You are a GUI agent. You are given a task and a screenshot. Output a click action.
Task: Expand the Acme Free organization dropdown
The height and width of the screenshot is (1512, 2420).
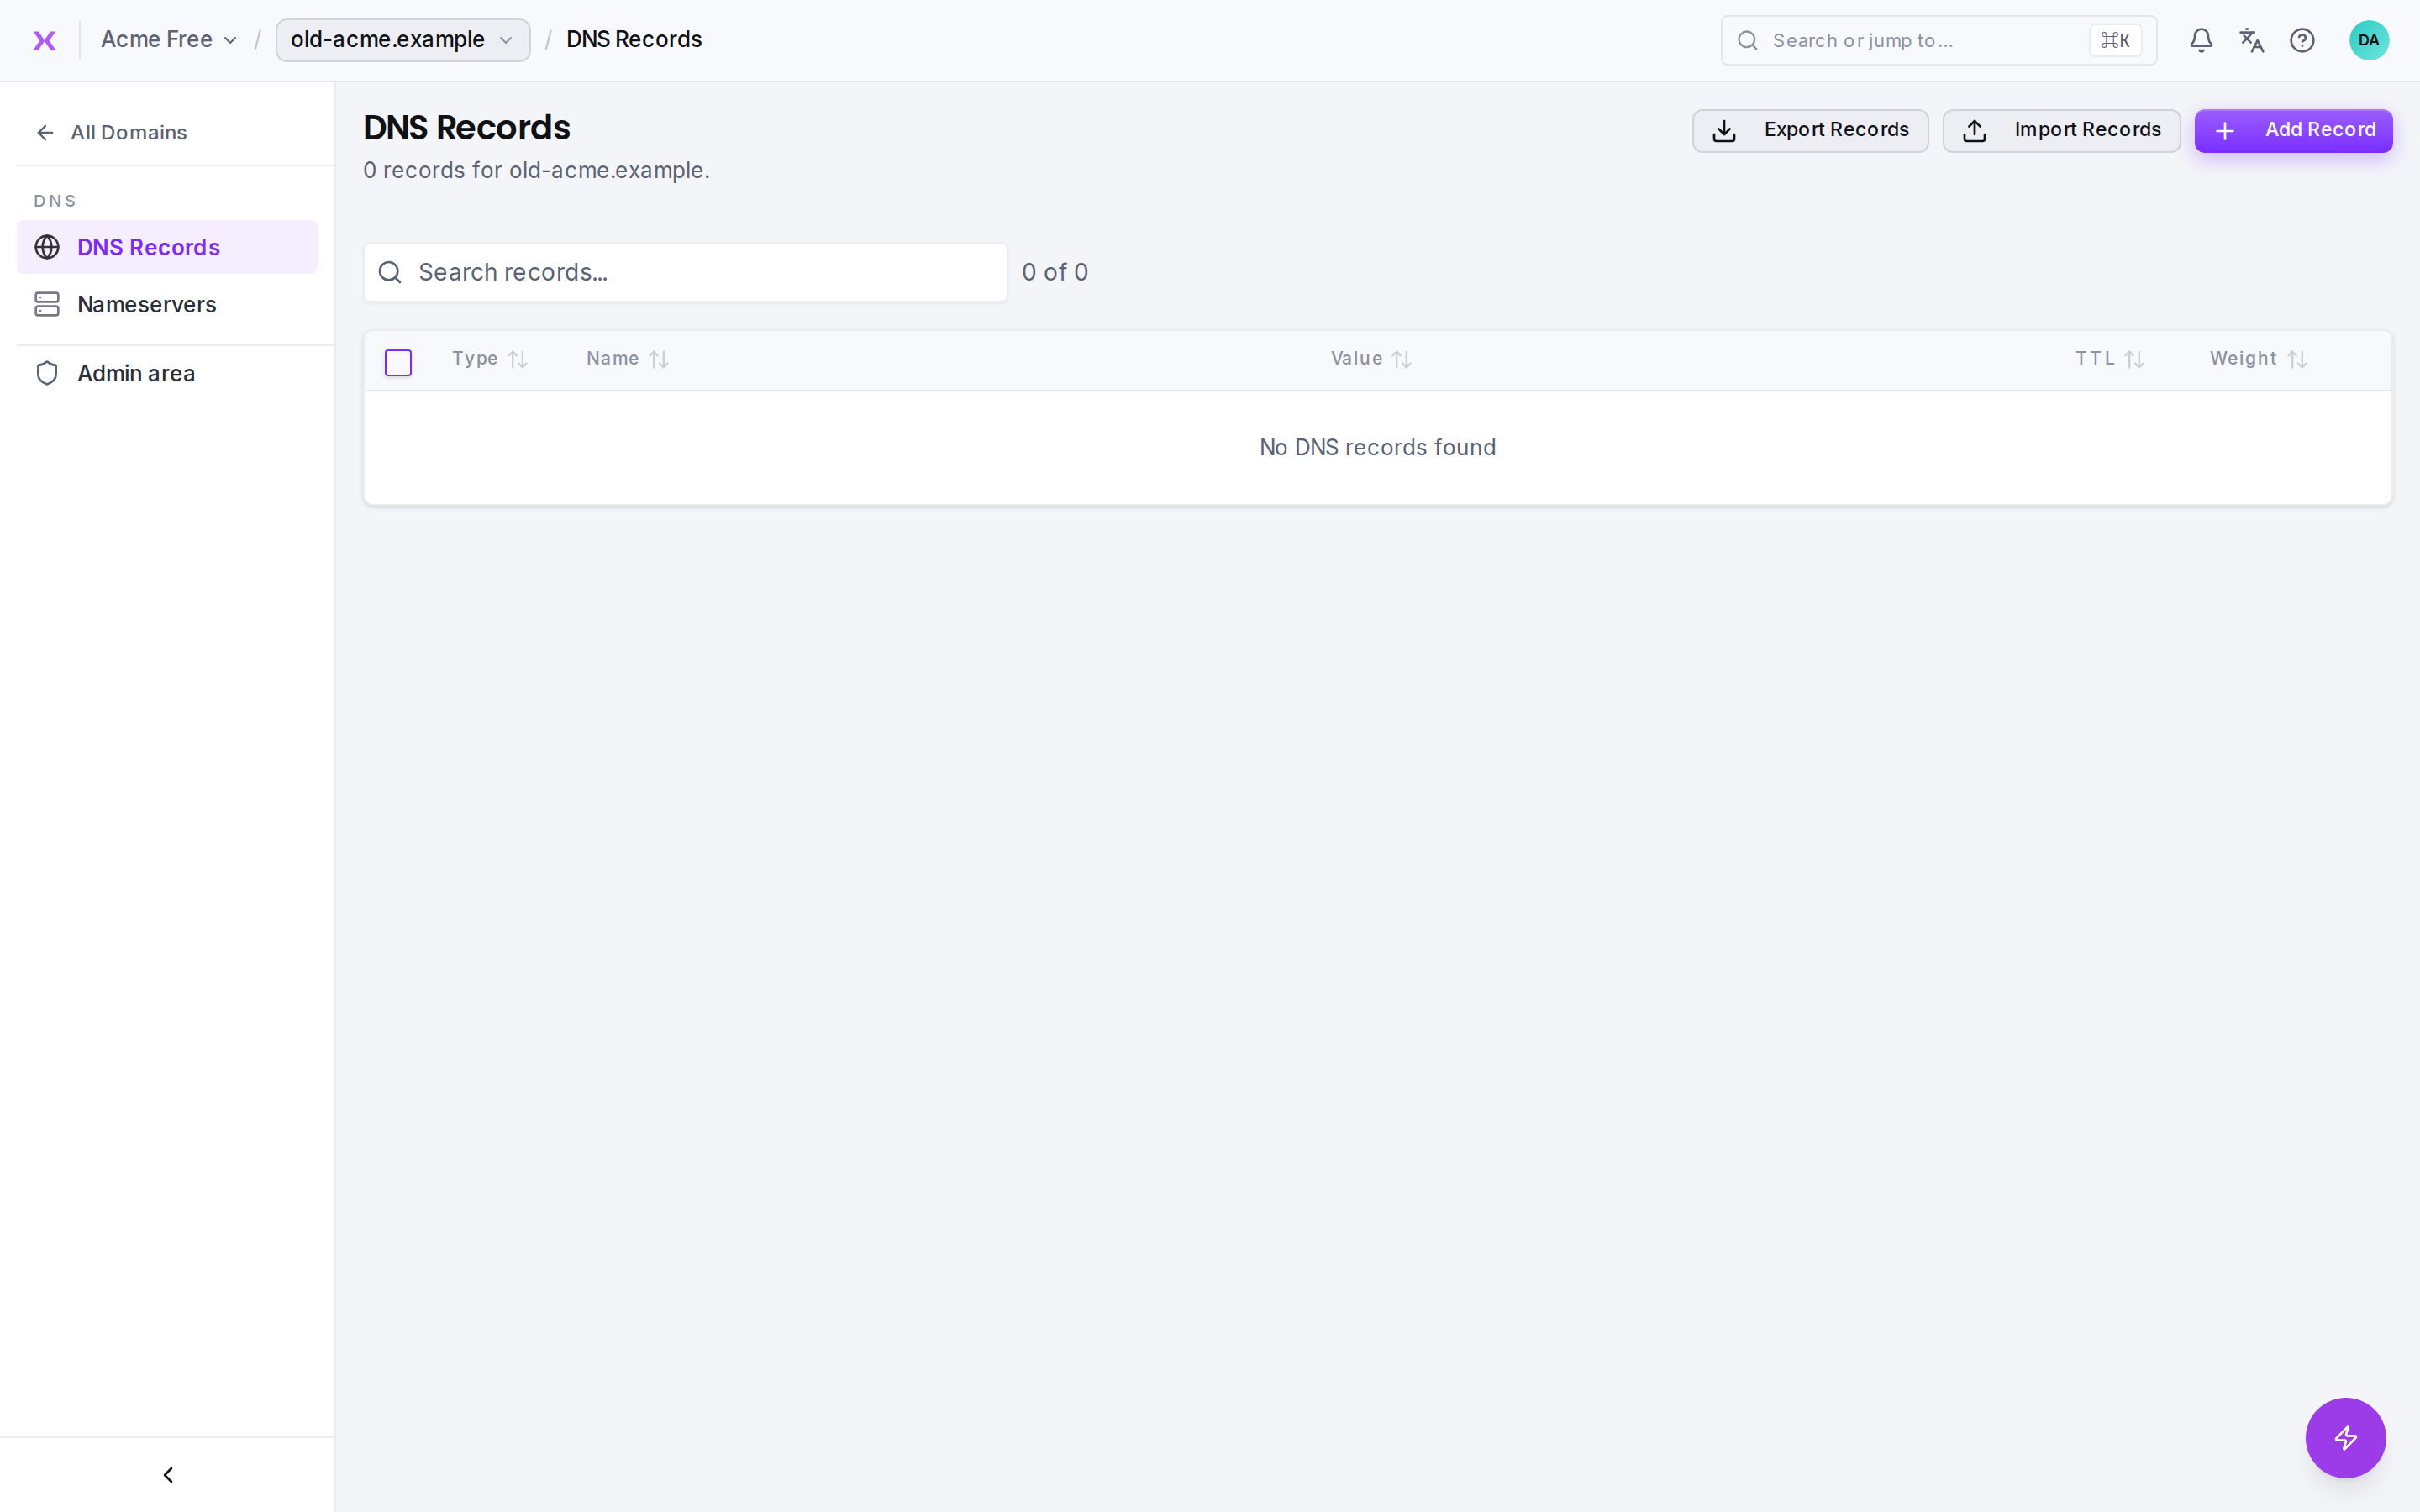point(169,40)
